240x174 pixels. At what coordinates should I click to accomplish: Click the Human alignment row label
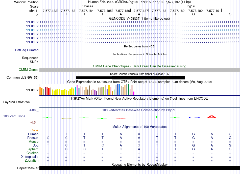33,134
